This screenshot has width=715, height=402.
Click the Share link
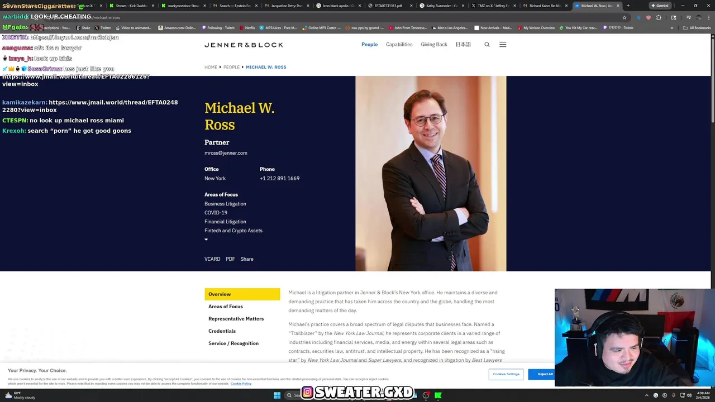point(247,259)
